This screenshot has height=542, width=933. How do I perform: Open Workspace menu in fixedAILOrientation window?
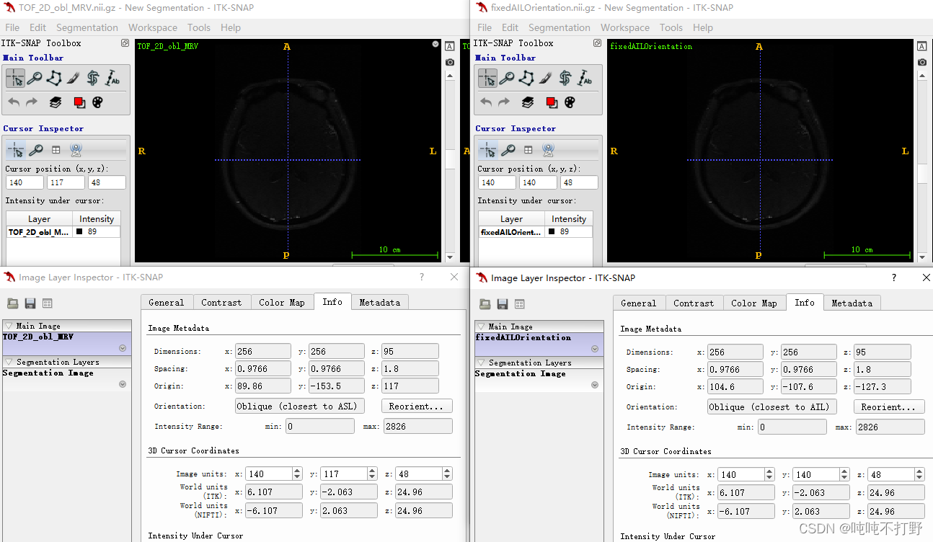coord(625,27)
